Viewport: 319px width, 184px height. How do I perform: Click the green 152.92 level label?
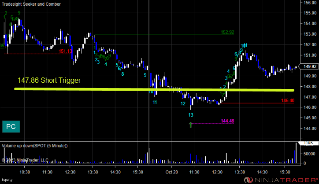click(x=227, y=32)
